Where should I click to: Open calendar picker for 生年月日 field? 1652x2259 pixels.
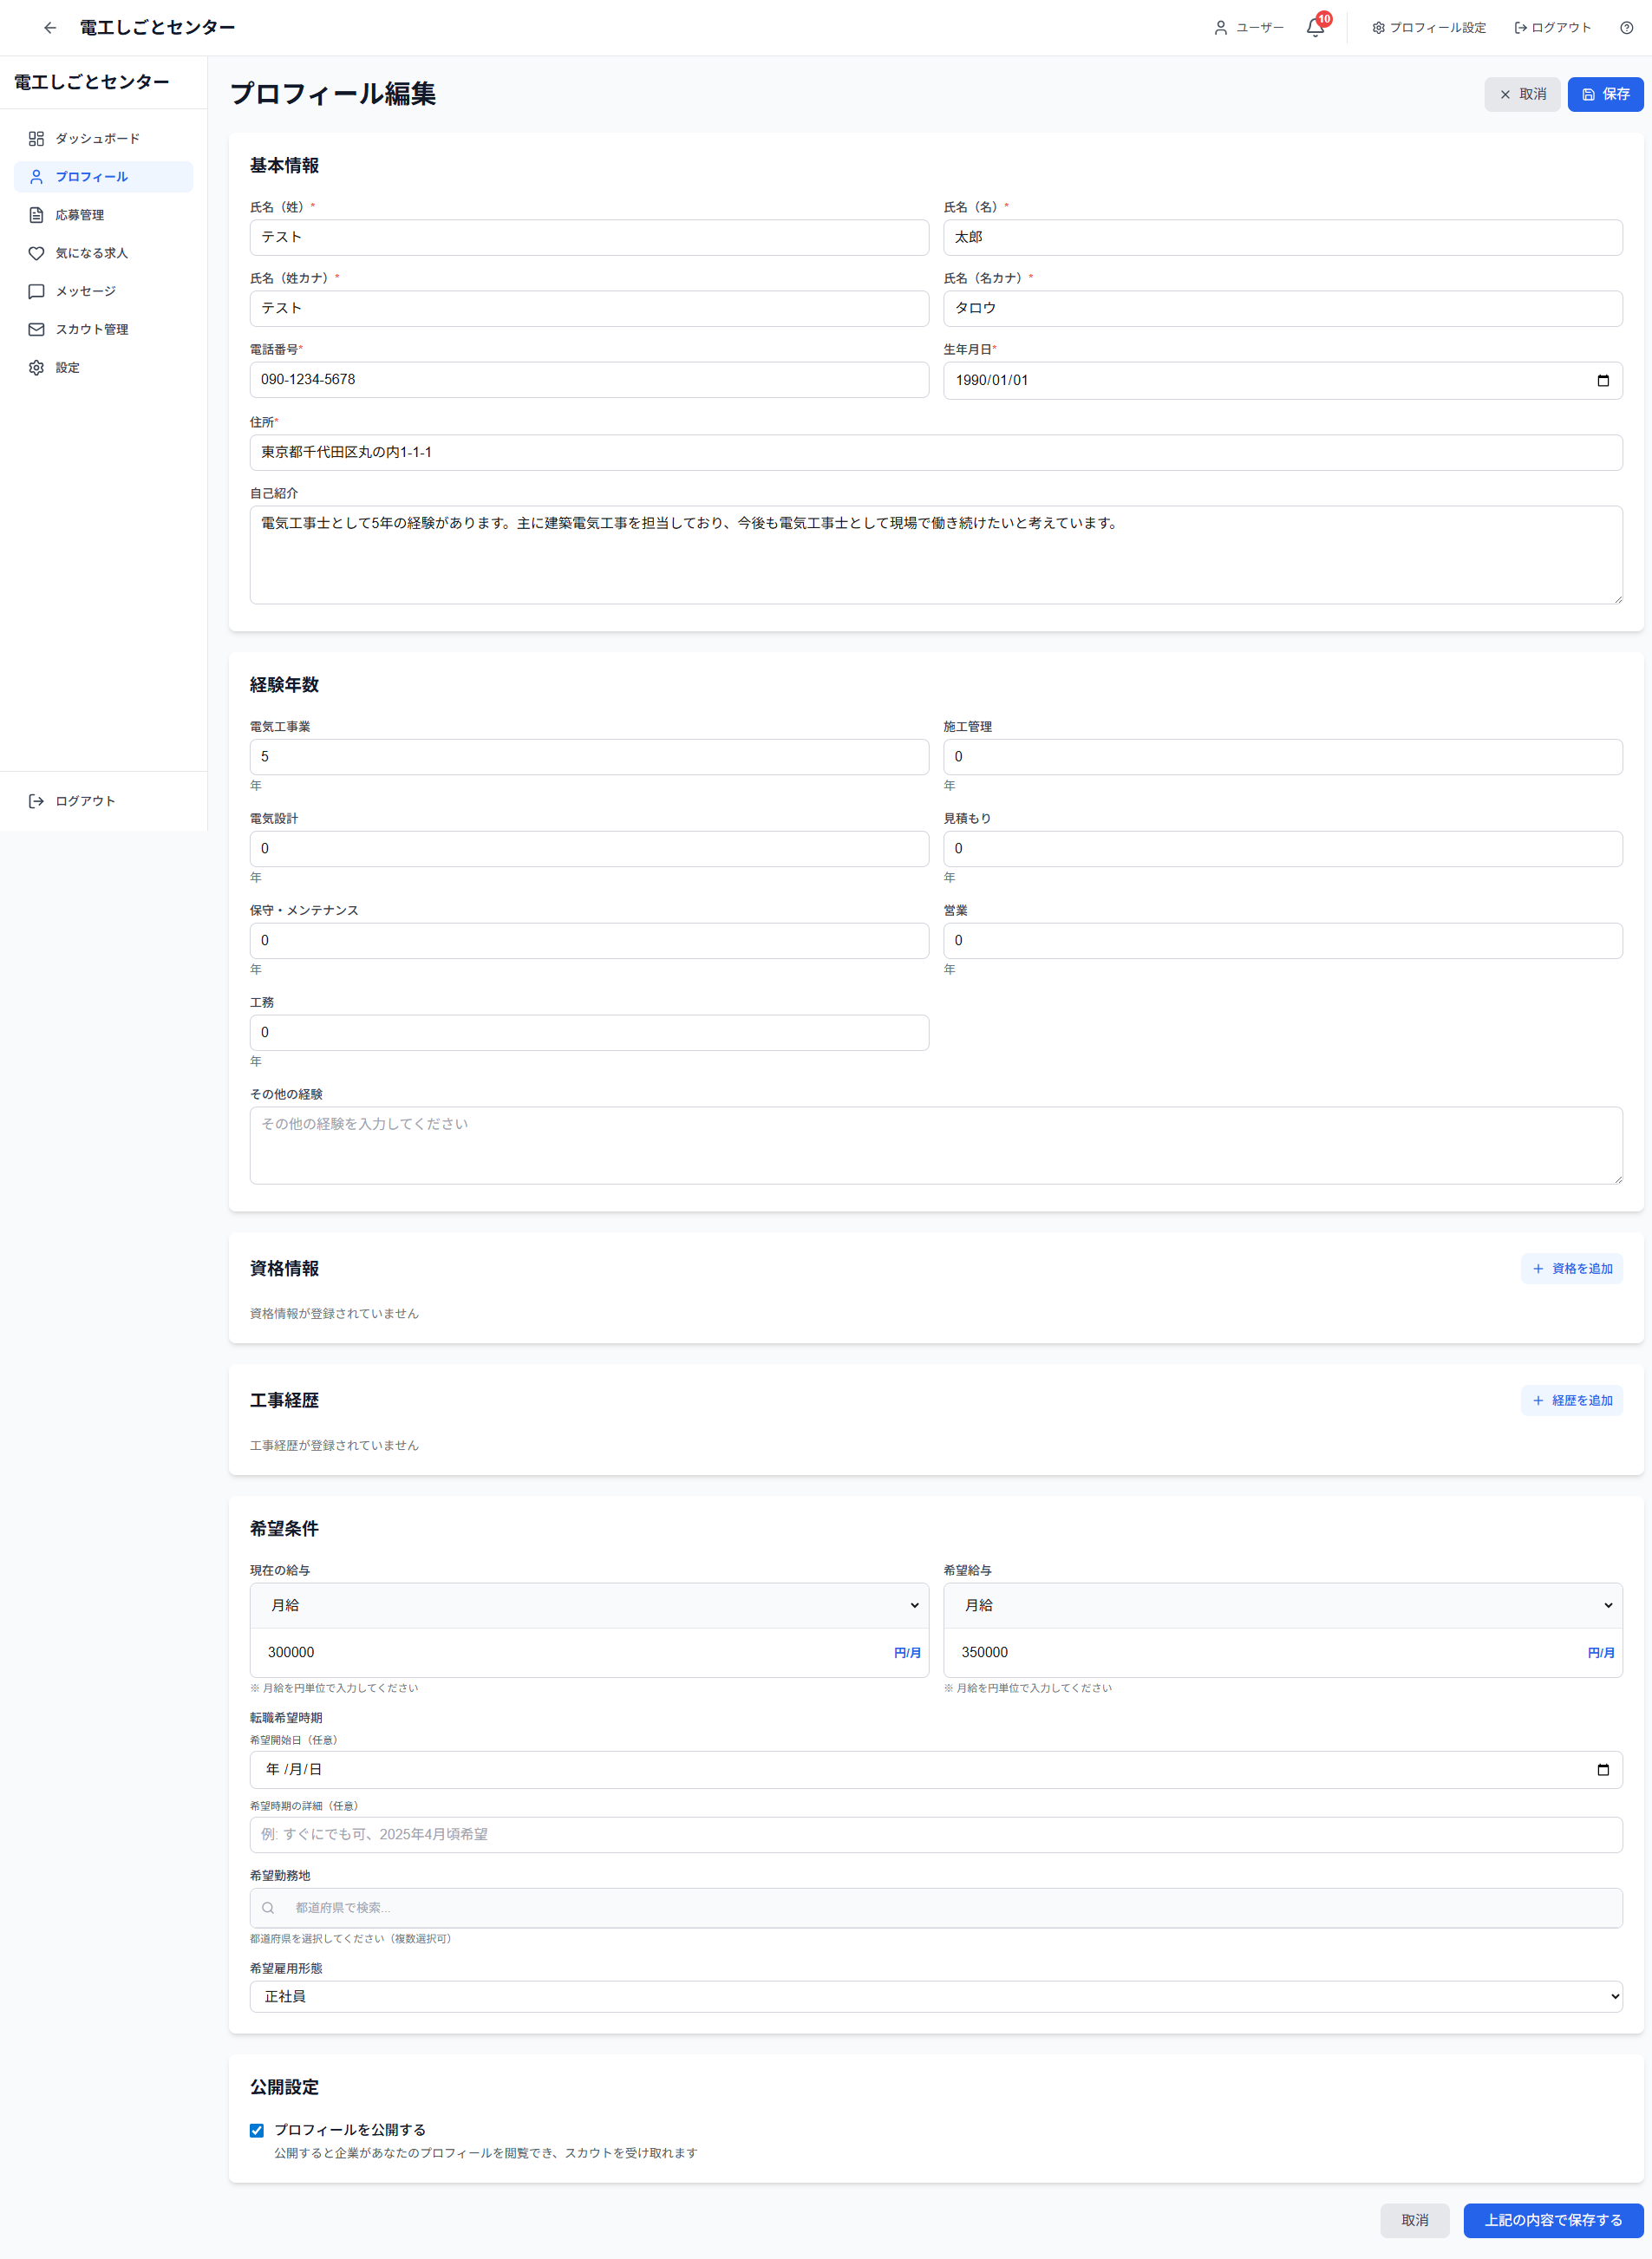pos(1602,380)
